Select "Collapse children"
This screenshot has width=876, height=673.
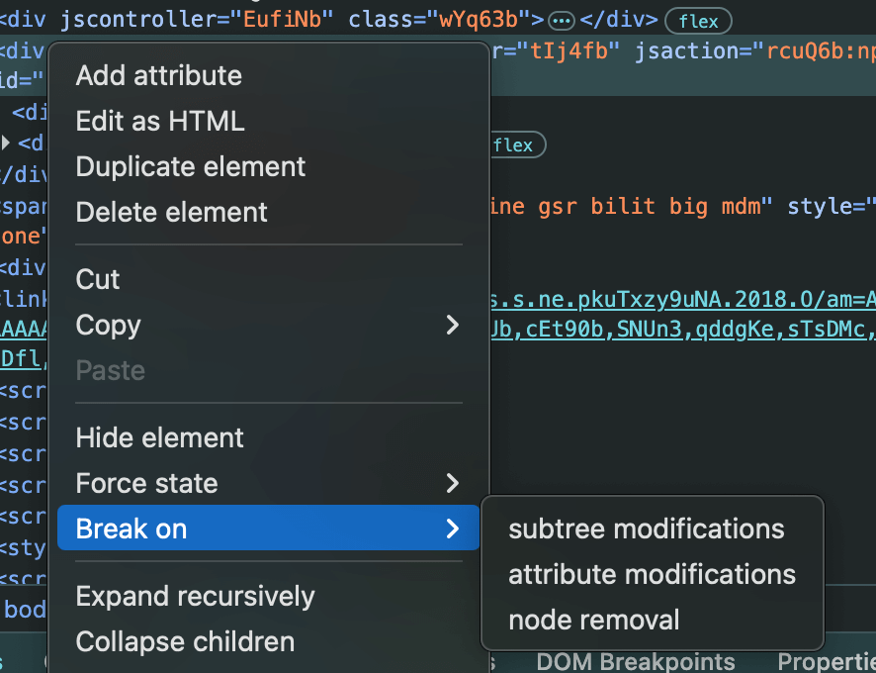[185, 641]
